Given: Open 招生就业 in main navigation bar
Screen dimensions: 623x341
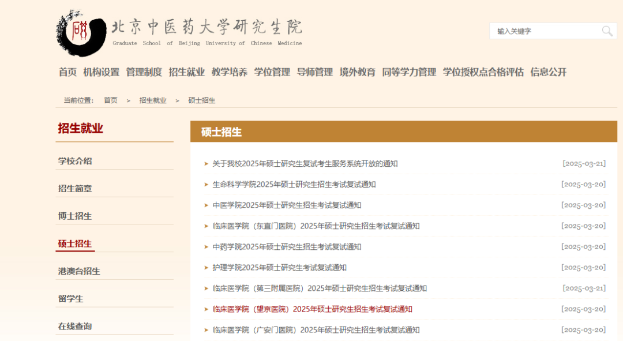Looking at the screenshot, I should (187, 72).
